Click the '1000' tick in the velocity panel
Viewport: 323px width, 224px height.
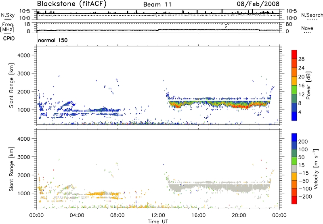point(24,193)
